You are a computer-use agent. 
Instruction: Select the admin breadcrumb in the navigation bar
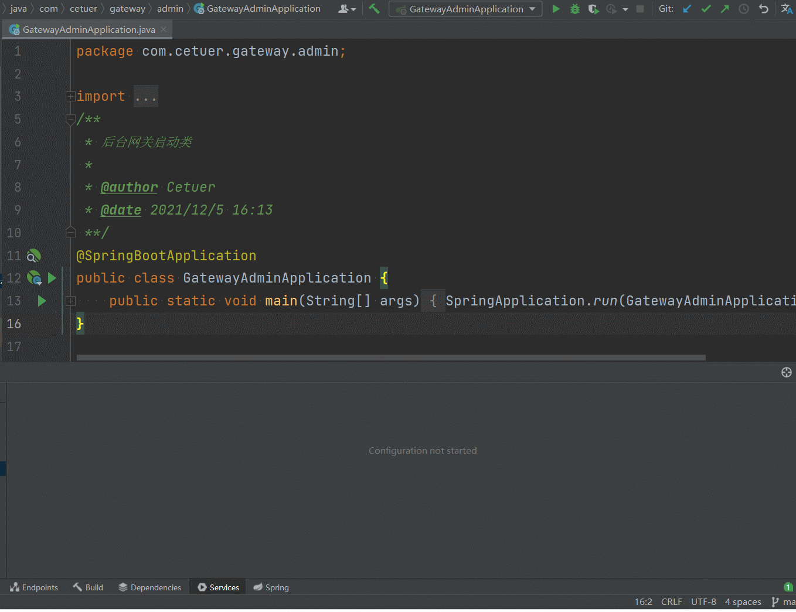170,8
